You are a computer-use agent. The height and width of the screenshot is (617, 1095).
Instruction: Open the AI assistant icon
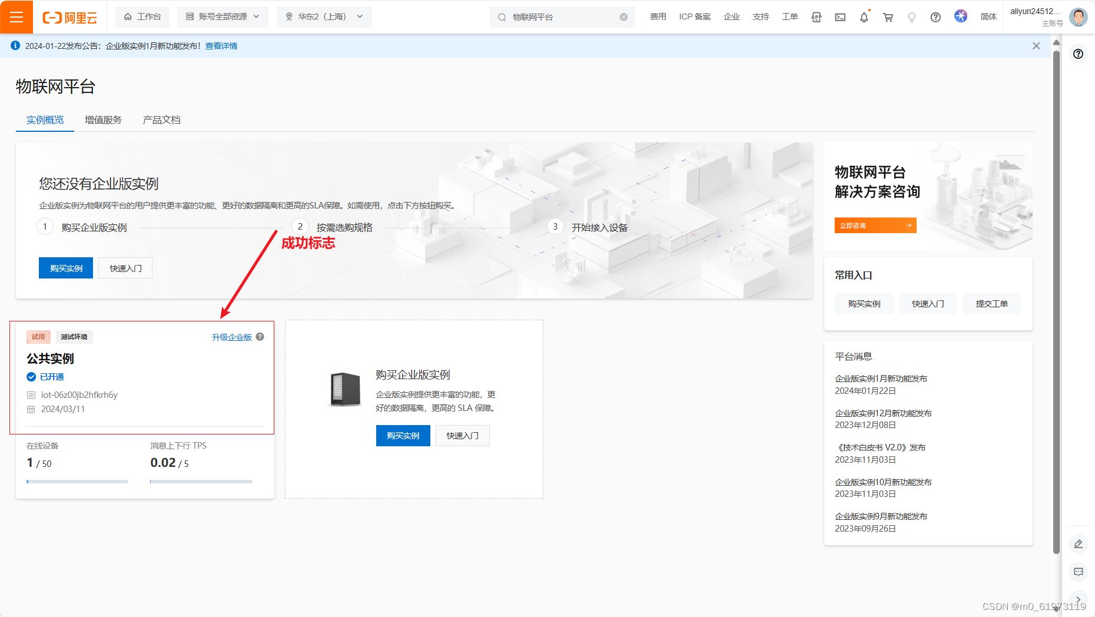960,16
